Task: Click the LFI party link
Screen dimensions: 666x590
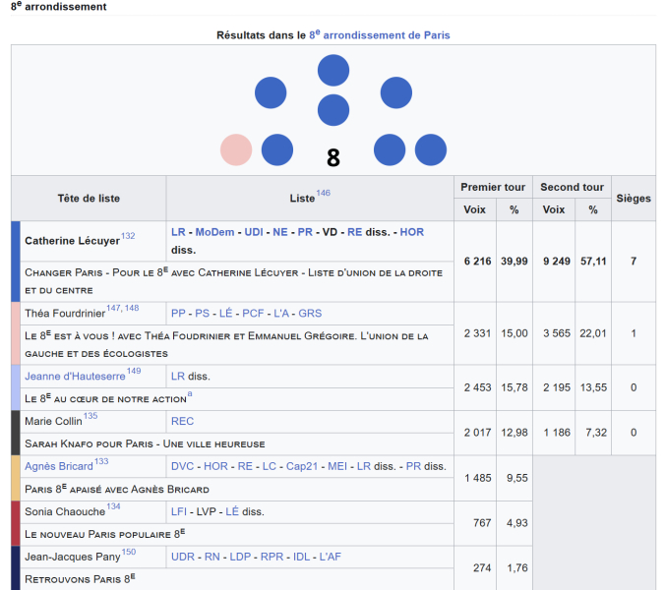Action: pos(180,511)
